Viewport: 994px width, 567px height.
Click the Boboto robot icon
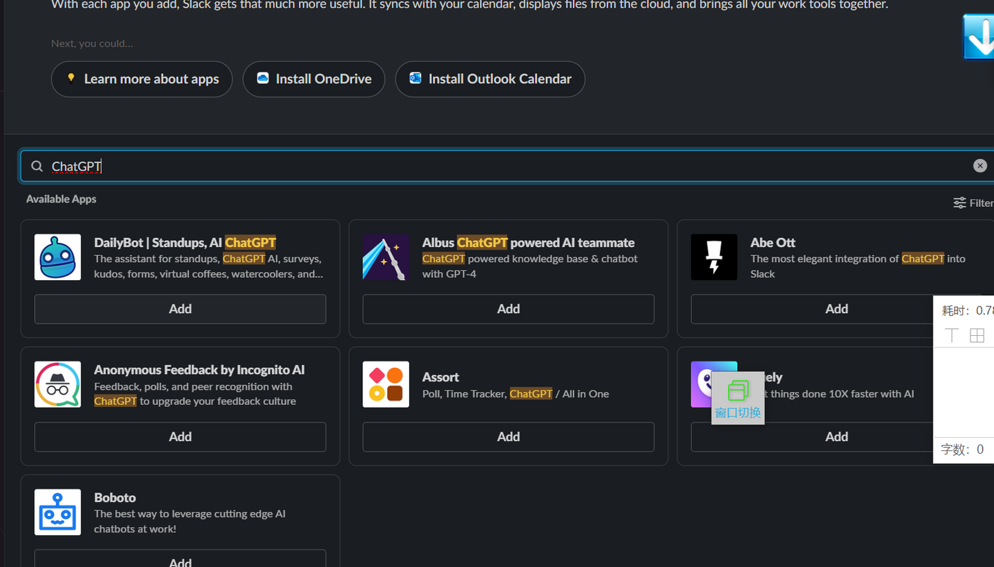[57, 512]
